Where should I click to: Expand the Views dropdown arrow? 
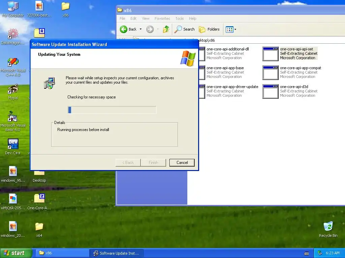(235, 29)
